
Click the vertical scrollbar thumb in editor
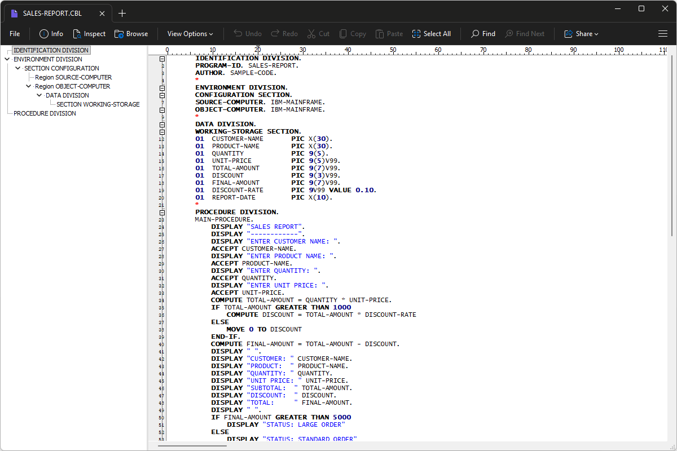tap(671, 145)
